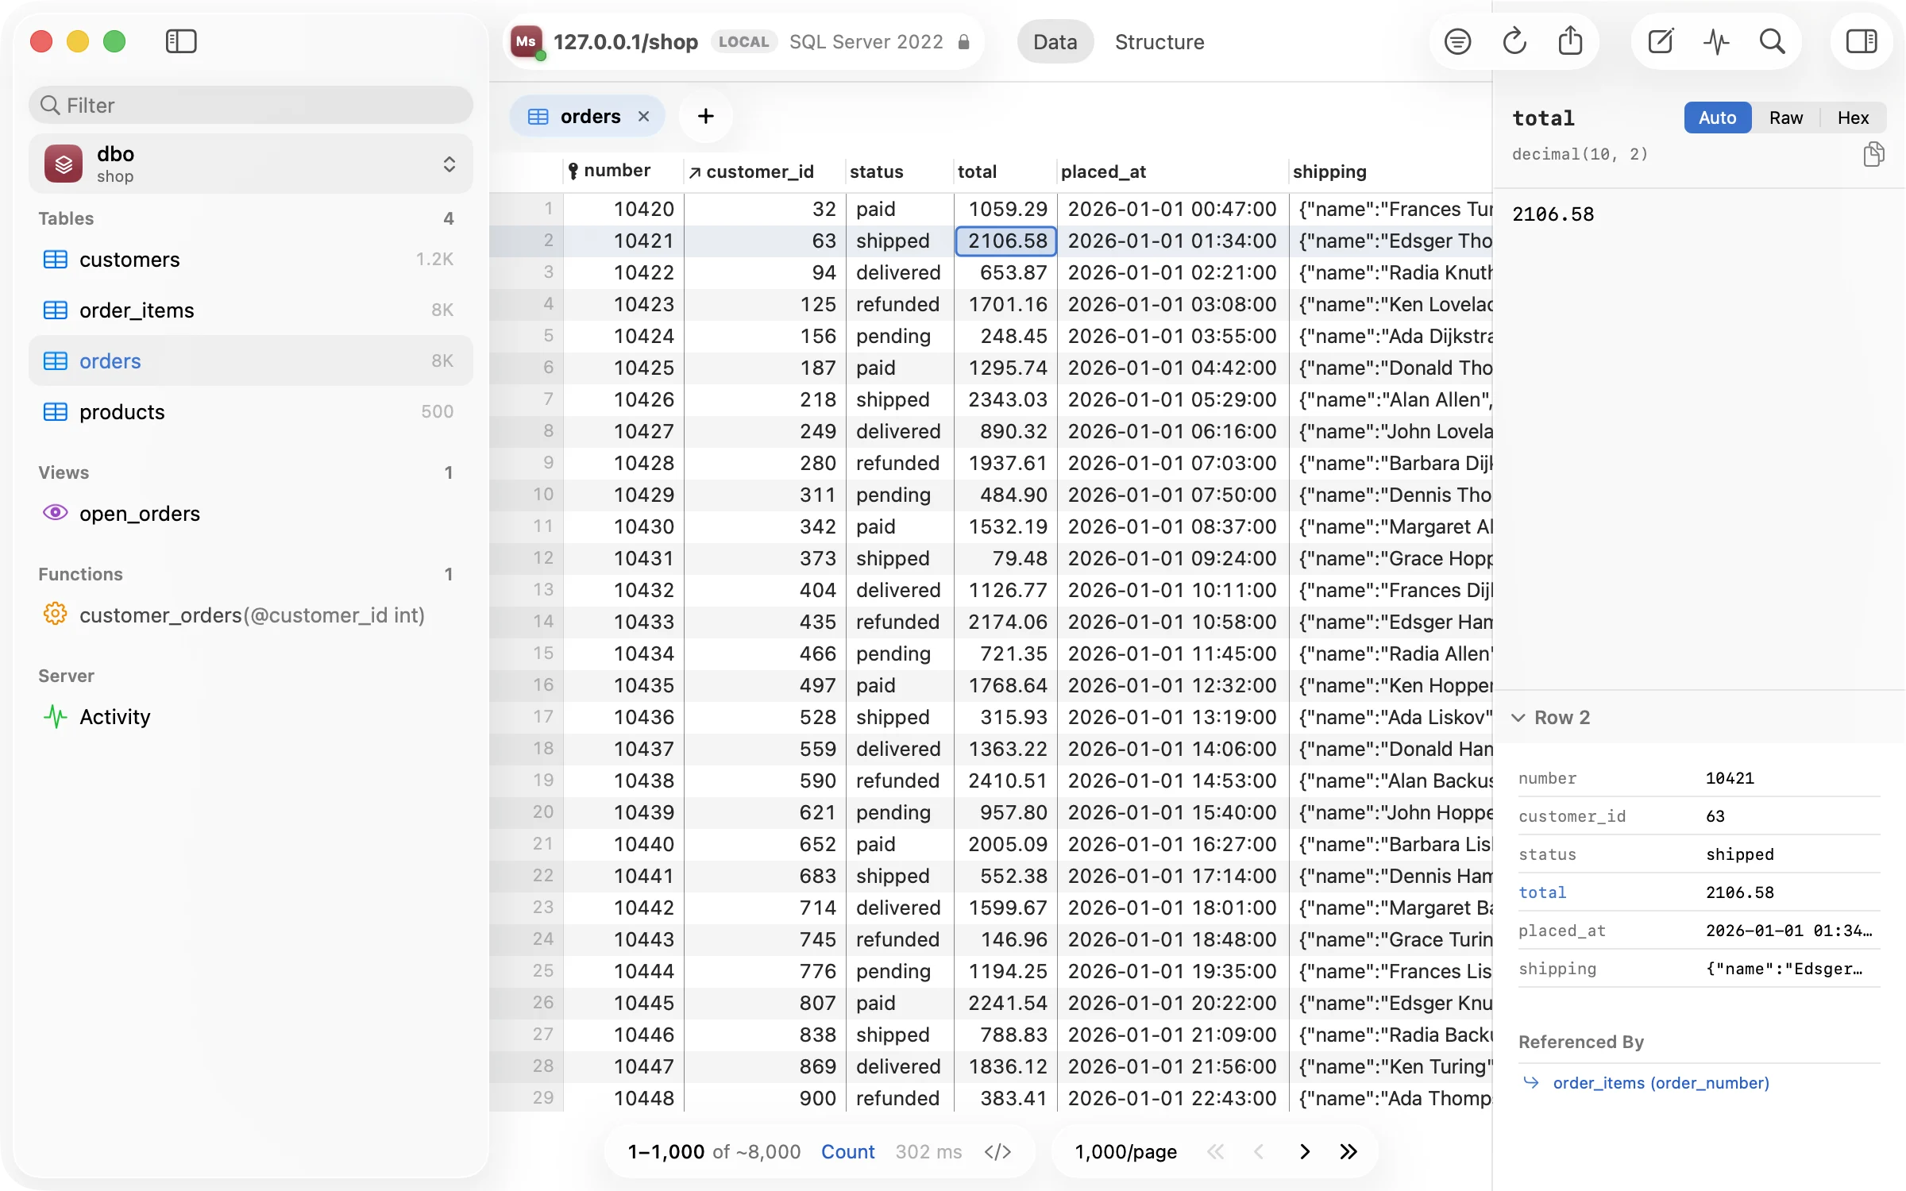The width and height of the screenshot is (1906, 1191).
Task: Switch value display to Hex
Action: pos(1853,118)
